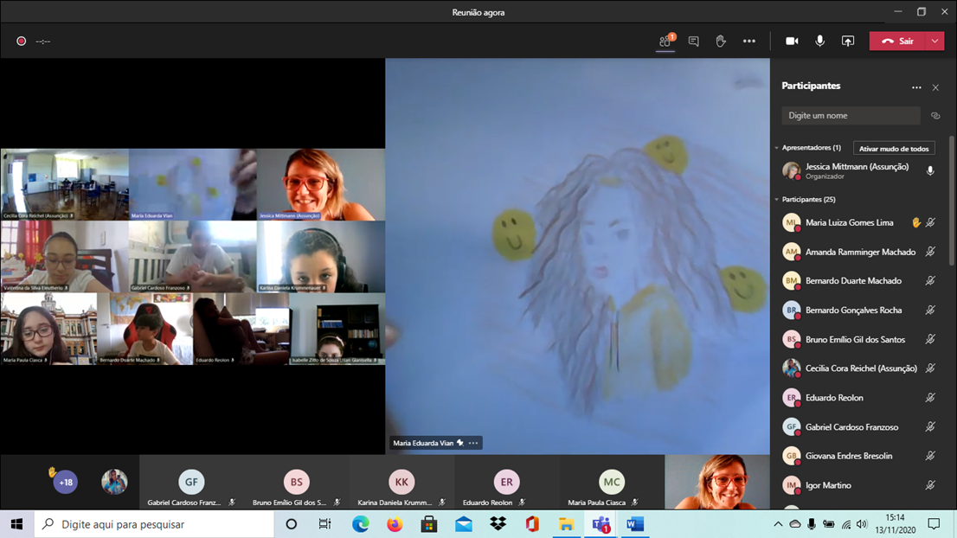Open Microsoft Word from the taskbar
Image resolution: width=957 pixels, height=538 pixels.
635,524
